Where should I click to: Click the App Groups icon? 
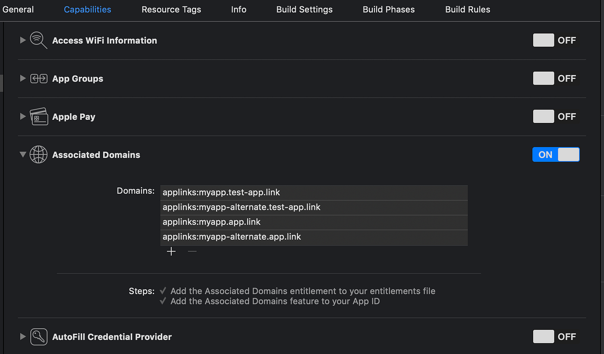[38, 78]
